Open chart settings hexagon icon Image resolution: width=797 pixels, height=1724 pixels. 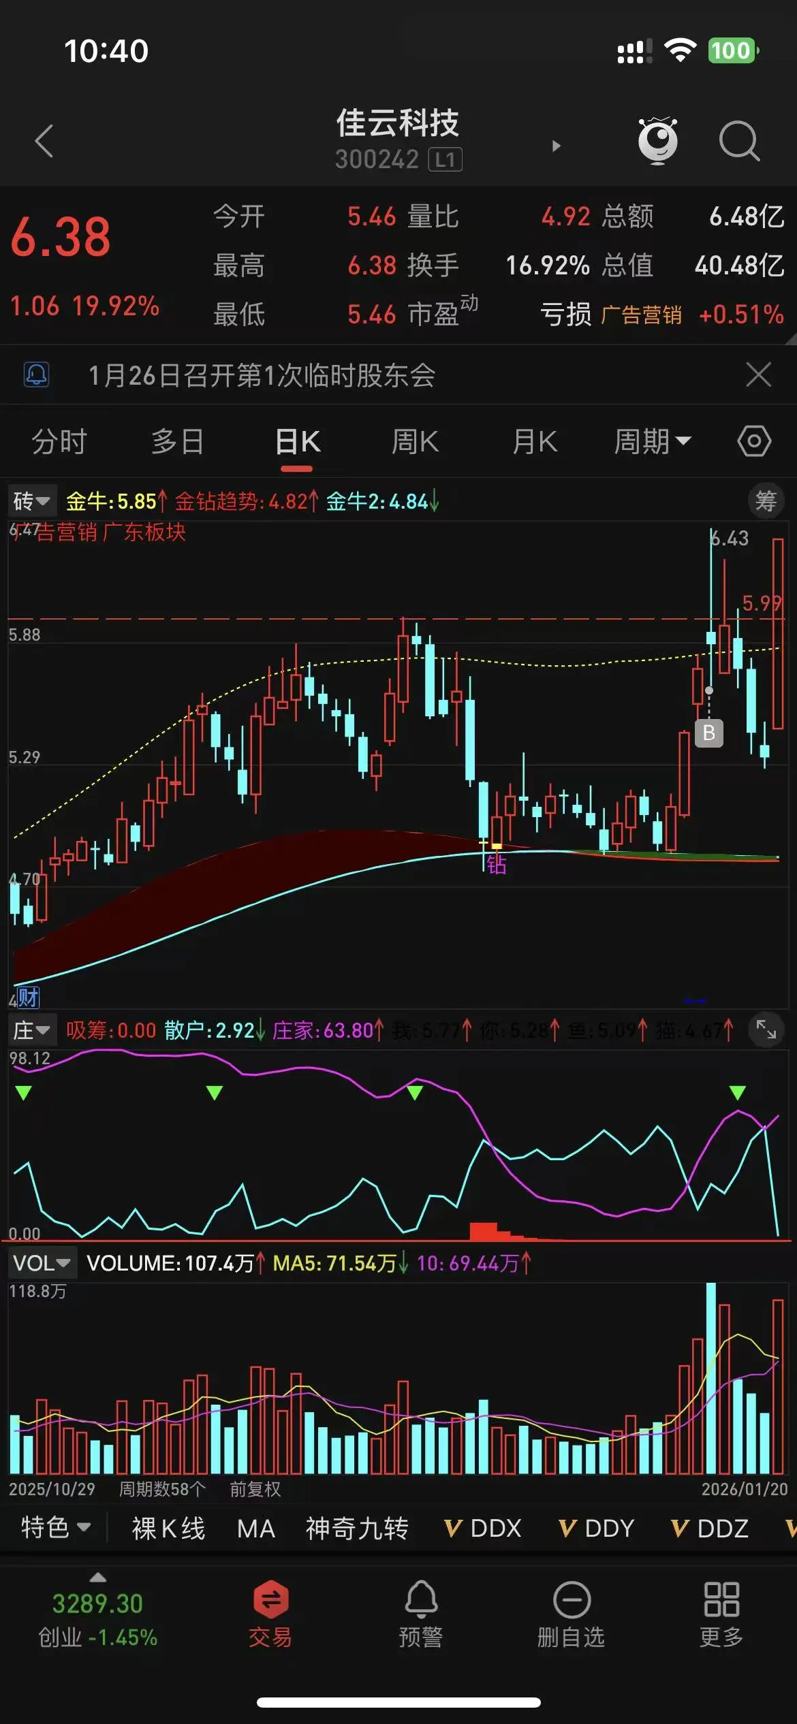[x=754, y=442]
